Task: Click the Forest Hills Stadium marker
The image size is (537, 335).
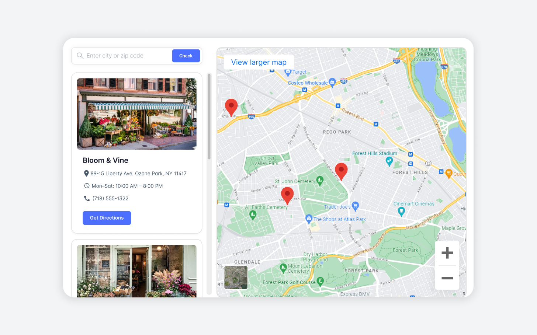Action: coord(389,161)
